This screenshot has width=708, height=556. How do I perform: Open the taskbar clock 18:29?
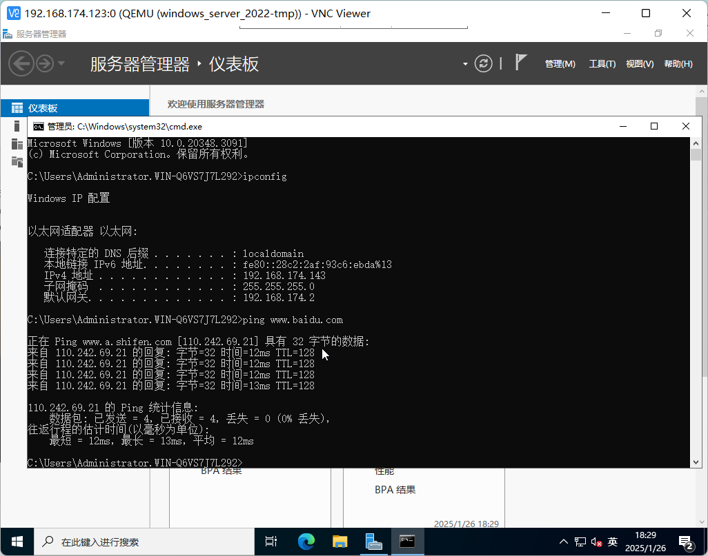(x=645, y=542)
